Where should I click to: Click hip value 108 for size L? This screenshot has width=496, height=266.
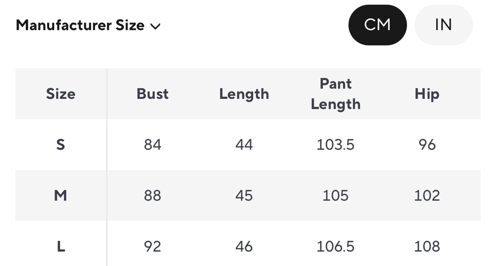[x=427, y=246]
